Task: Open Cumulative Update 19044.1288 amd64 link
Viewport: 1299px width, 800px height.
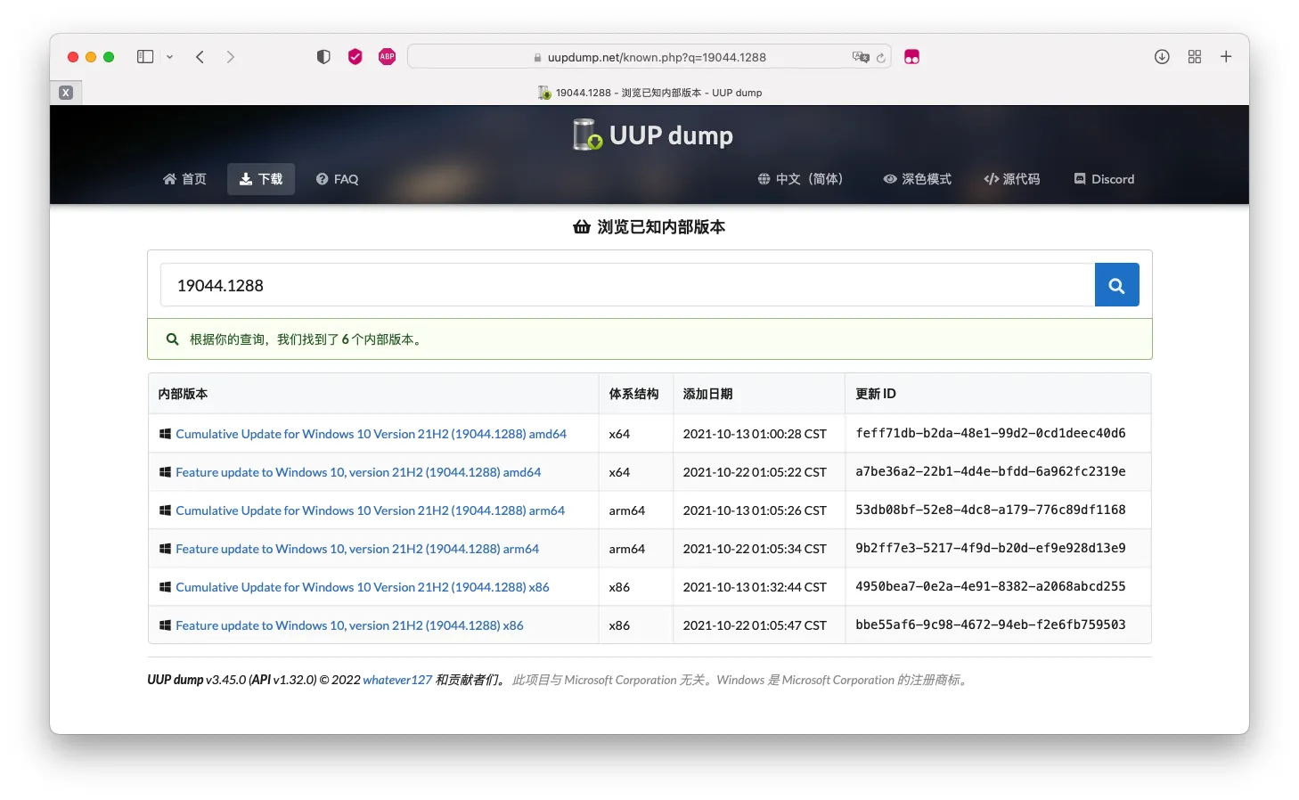Action: point(371,434)
